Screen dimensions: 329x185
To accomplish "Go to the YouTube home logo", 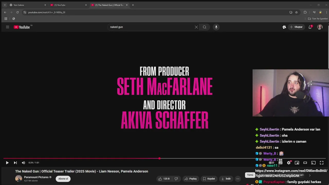I will 22,27.
